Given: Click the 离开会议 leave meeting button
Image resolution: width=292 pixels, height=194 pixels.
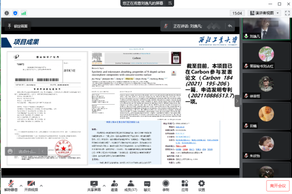Looking at the screenshot, I should click(278, 186).
